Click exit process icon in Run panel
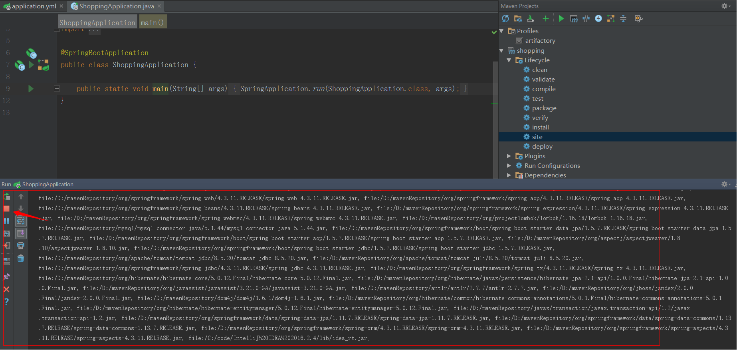737x350 pixels. coord(6,246)
